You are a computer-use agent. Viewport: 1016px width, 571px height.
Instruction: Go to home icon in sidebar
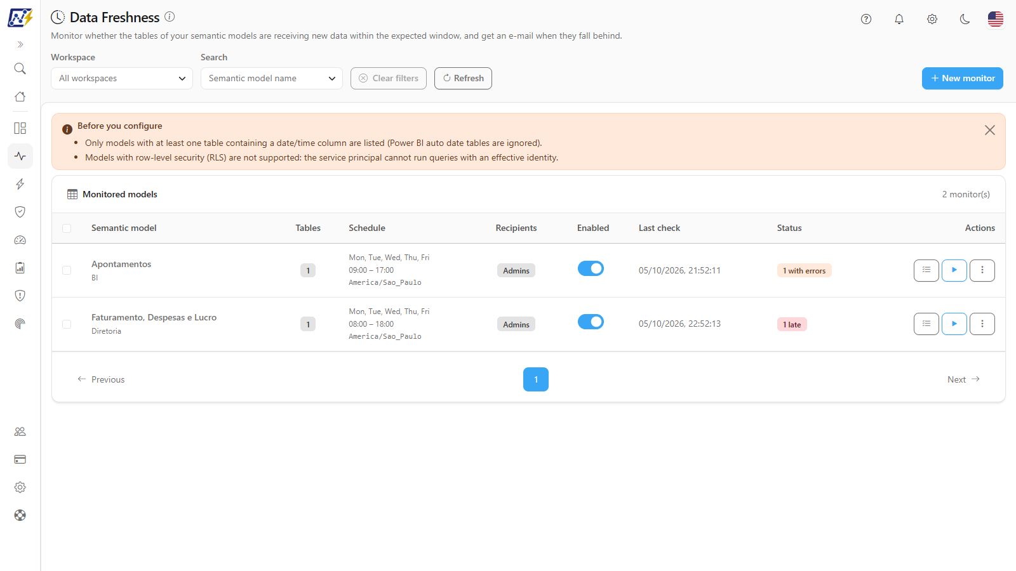[20, 96]
